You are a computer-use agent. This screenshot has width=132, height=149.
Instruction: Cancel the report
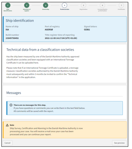(7, 143)
